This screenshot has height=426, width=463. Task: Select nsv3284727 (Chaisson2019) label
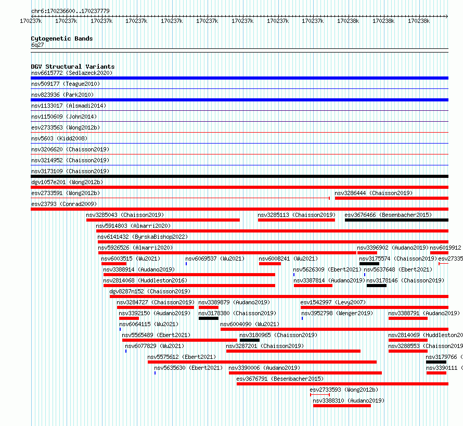[156, 302]
